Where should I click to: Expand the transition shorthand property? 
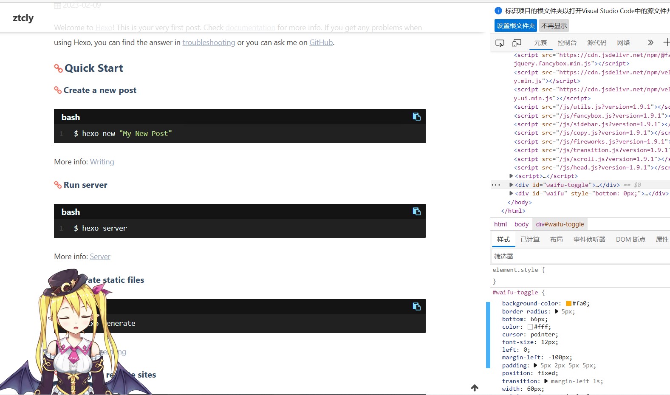click(x=546, y=381)
